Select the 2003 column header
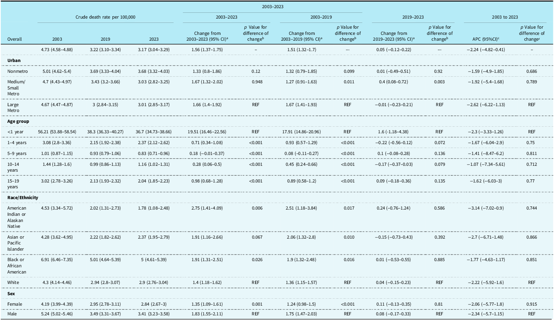Screen dimensions: 554x320 pyautogui.click(x=57, y=39)
